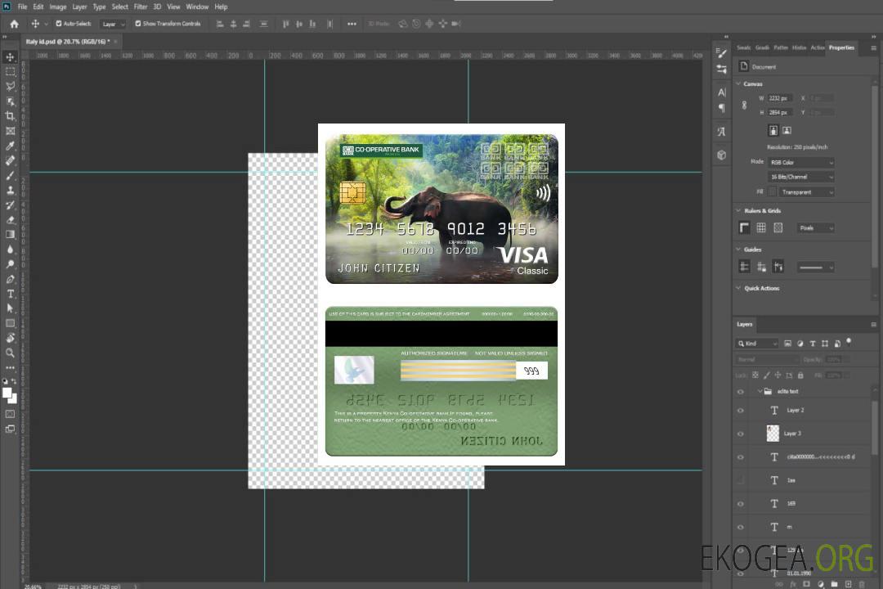Click the canvas Fill color swatch
Screen dimensions: 883x589
pos(772,192)
